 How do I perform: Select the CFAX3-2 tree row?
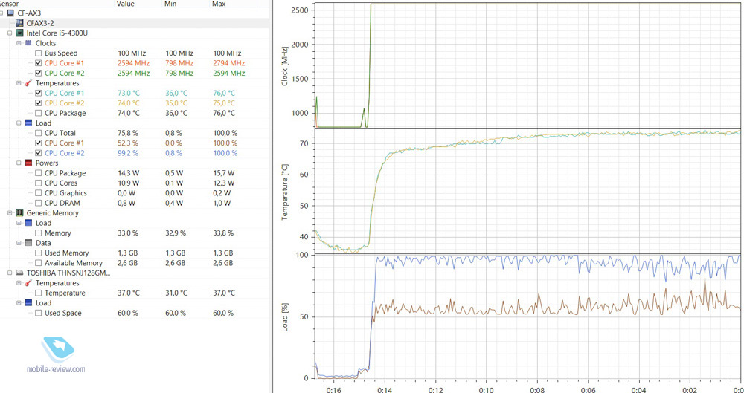(x=135, y=23)
